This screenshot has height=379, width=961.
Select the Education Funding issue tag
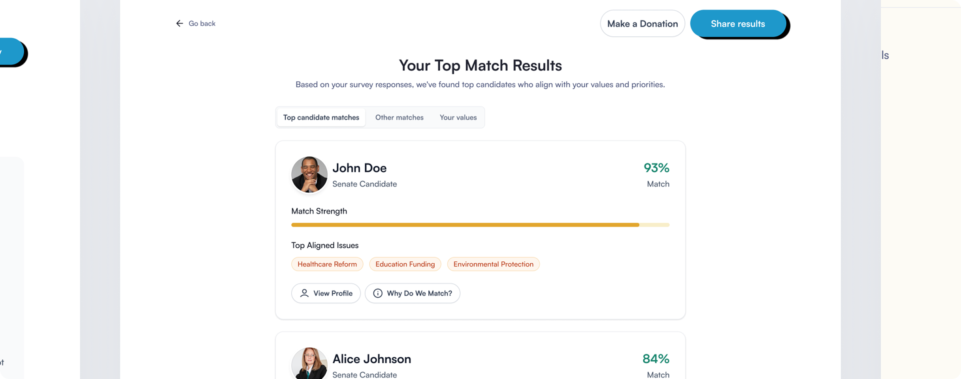coord(405,264)
